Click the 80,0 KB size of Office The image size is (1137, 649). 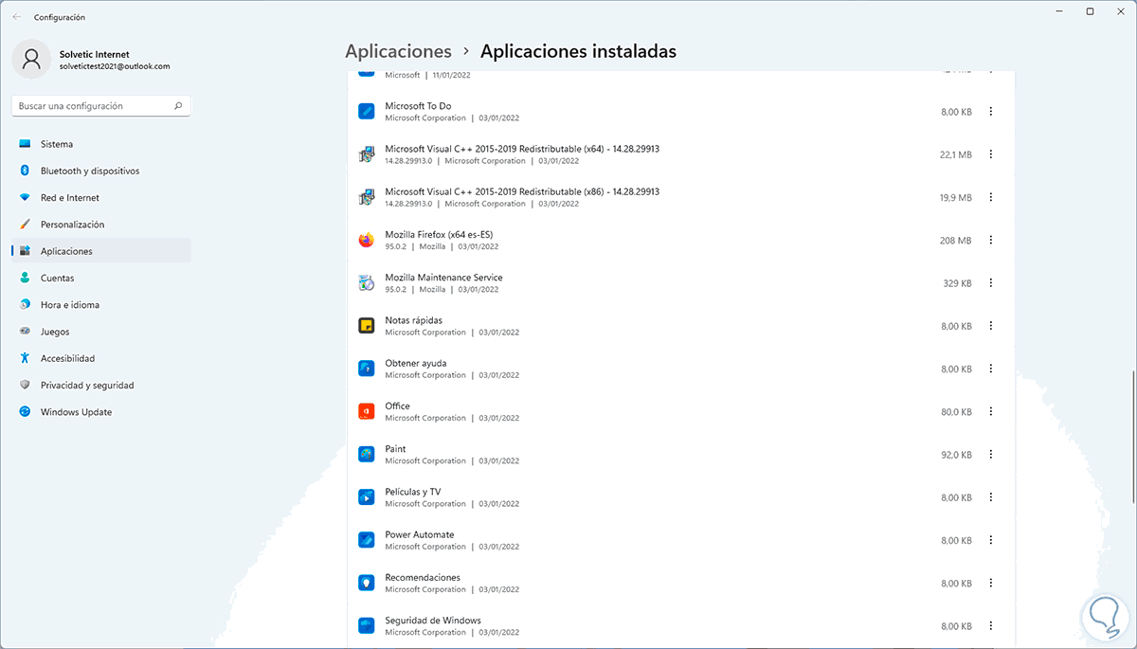(x=956, y=412)
